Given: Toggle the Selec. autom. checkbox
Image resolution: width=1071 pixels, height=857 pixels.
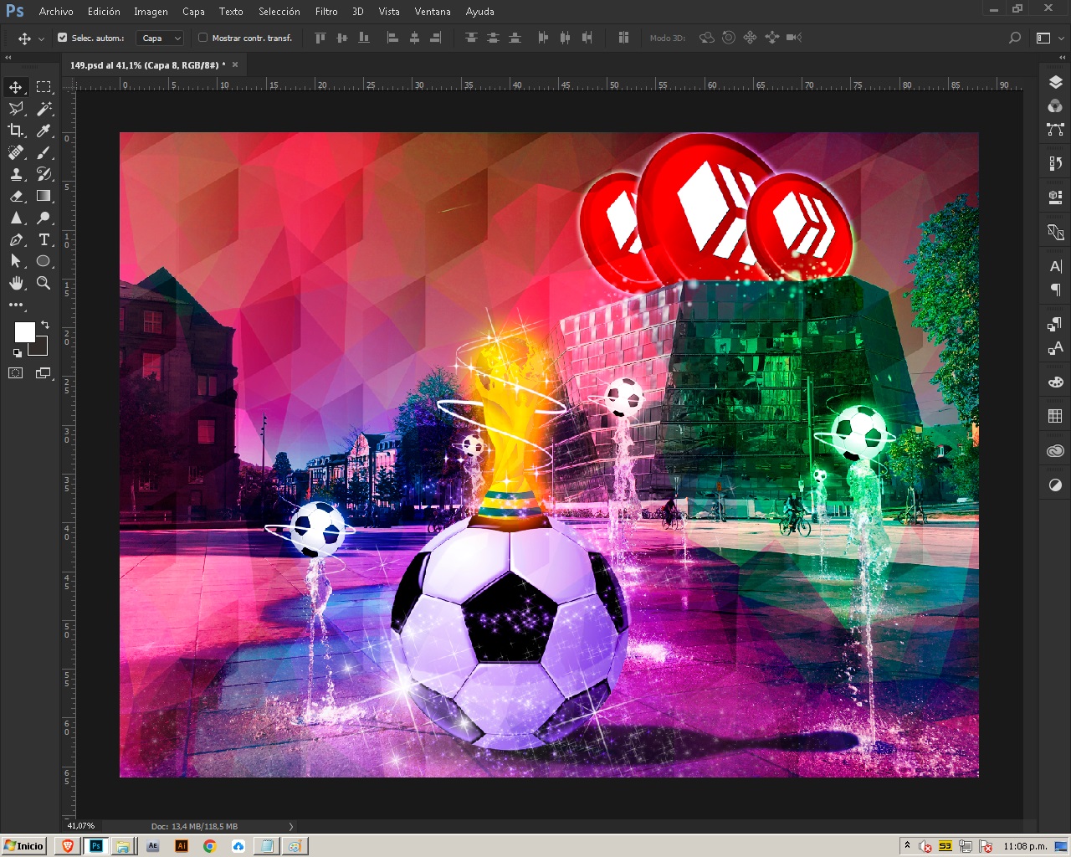Looking at the screenshot, I should (x=63, y=38).
